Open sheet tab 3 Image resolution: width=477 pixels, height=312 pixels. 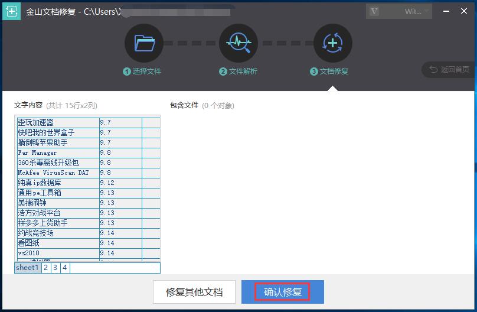pyautogui.click(x=55, y=268)
